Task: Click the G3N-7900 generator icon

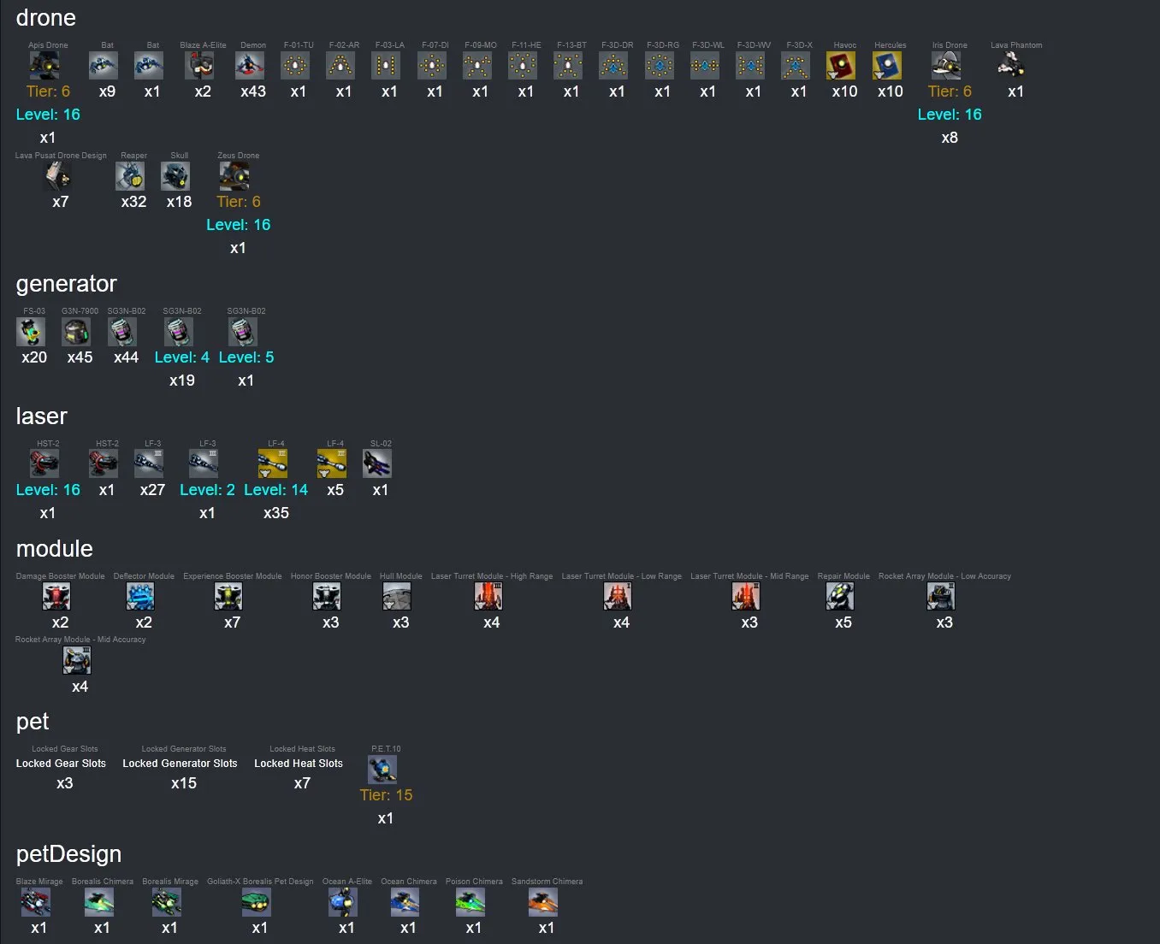Action: (76, 332)
